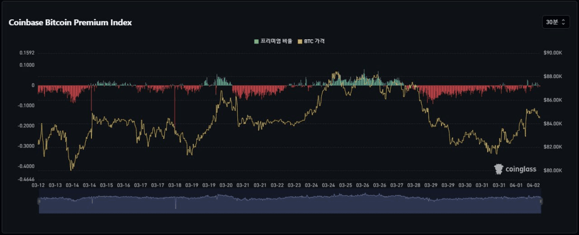Click the yellow BTC 가격 legend swatch
The height and width of the screenshot is (235, 579).
[x=299, y=41]
